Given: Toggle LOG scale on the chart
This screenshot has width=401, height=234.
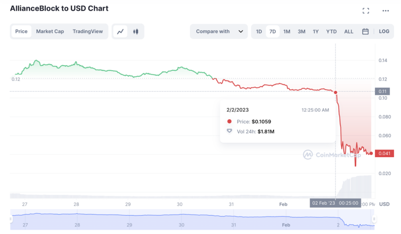Looking at the screenshot, I should (384, 32).
